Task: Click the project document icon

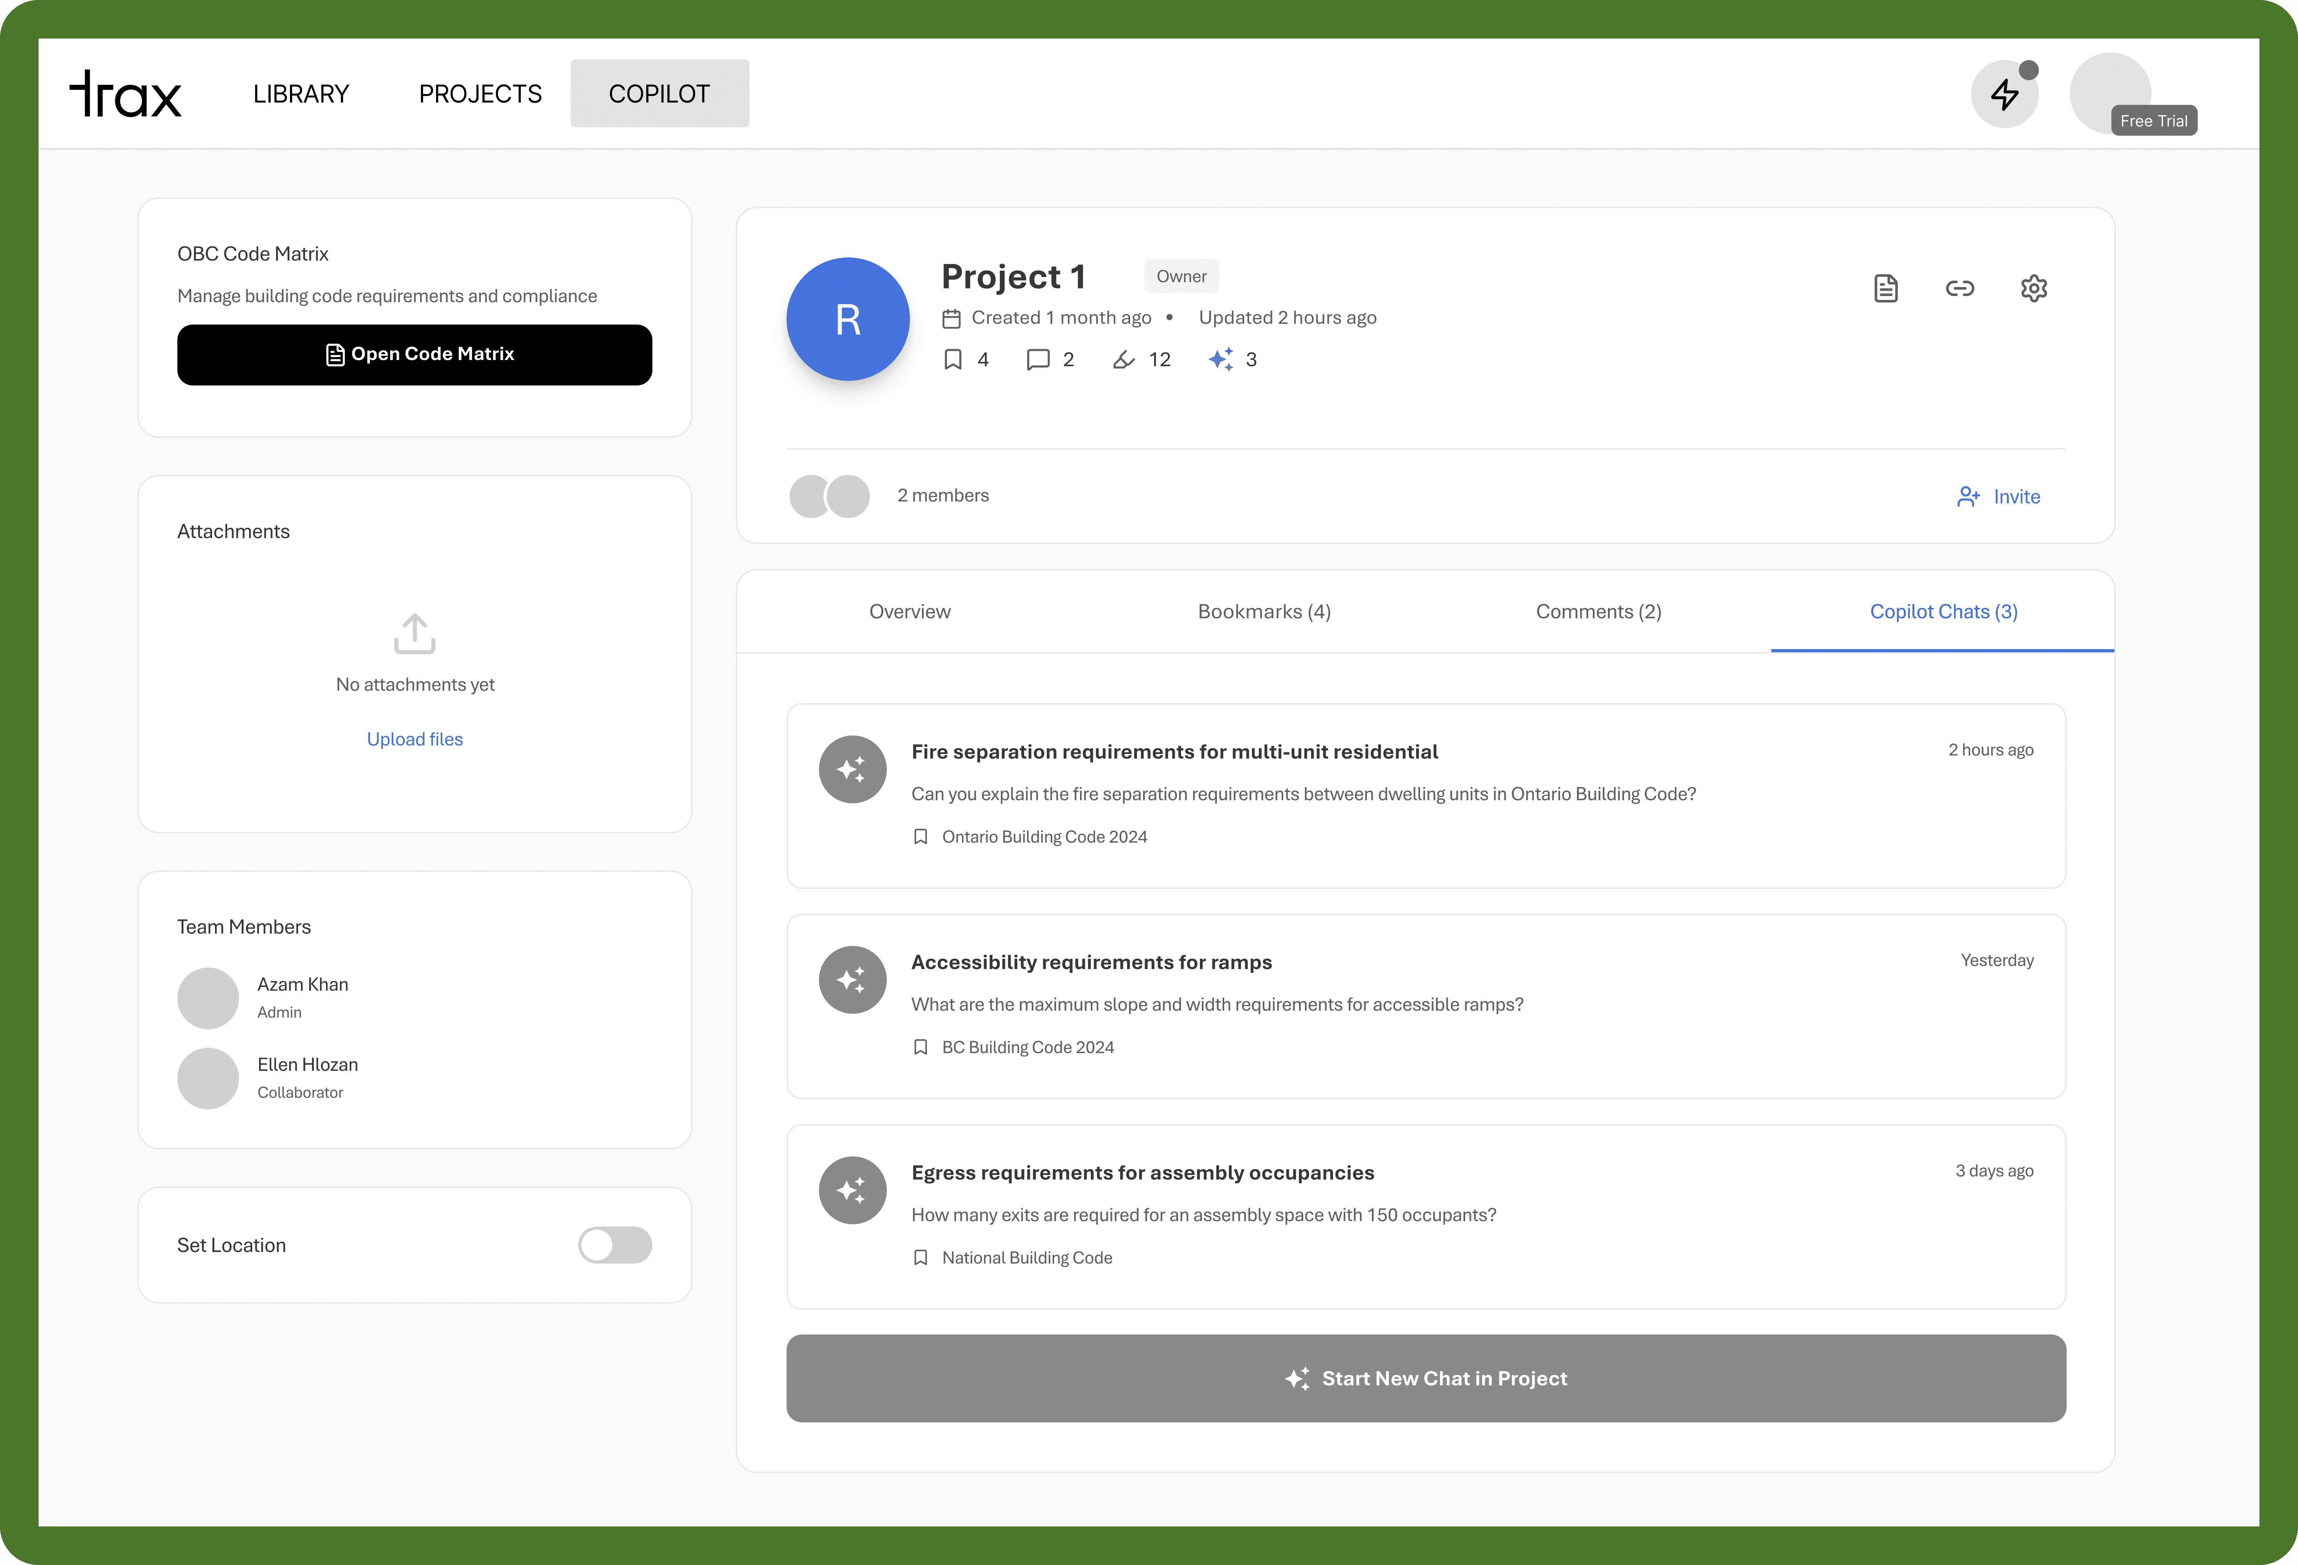Action: click(x=1886, y=289)
